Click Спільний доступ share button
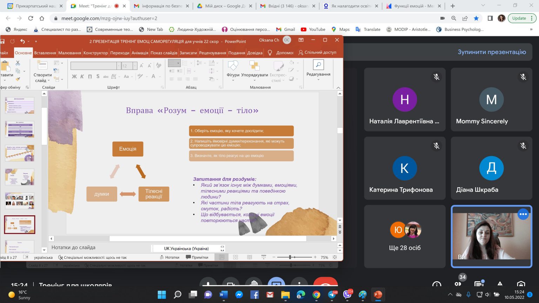The height and width of the screenshot is (303, 539). [x=317, y=53]
